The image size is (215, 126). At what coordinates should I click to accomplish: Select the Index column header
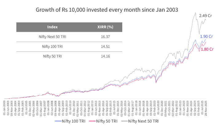pyautogui.click(x=53, y=27)
